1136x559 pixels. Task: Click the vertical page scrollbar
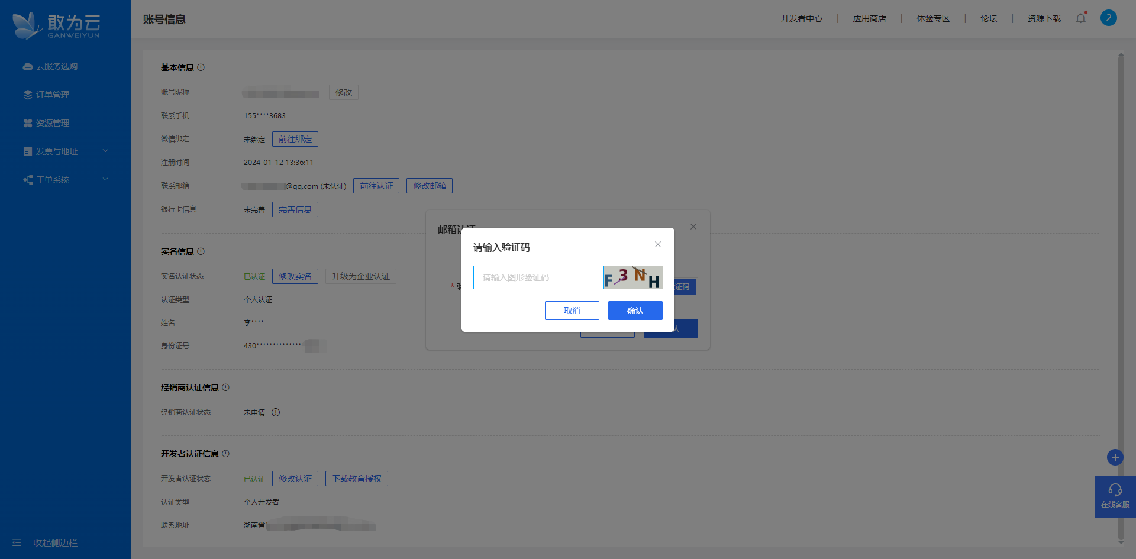(1121, 298)
